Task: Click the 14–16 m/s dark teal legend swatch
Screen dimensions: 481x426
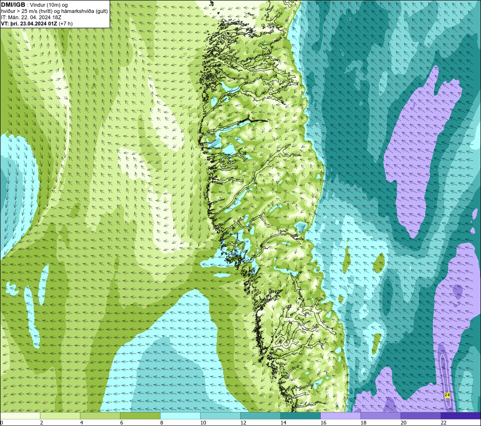Action: 301,415
